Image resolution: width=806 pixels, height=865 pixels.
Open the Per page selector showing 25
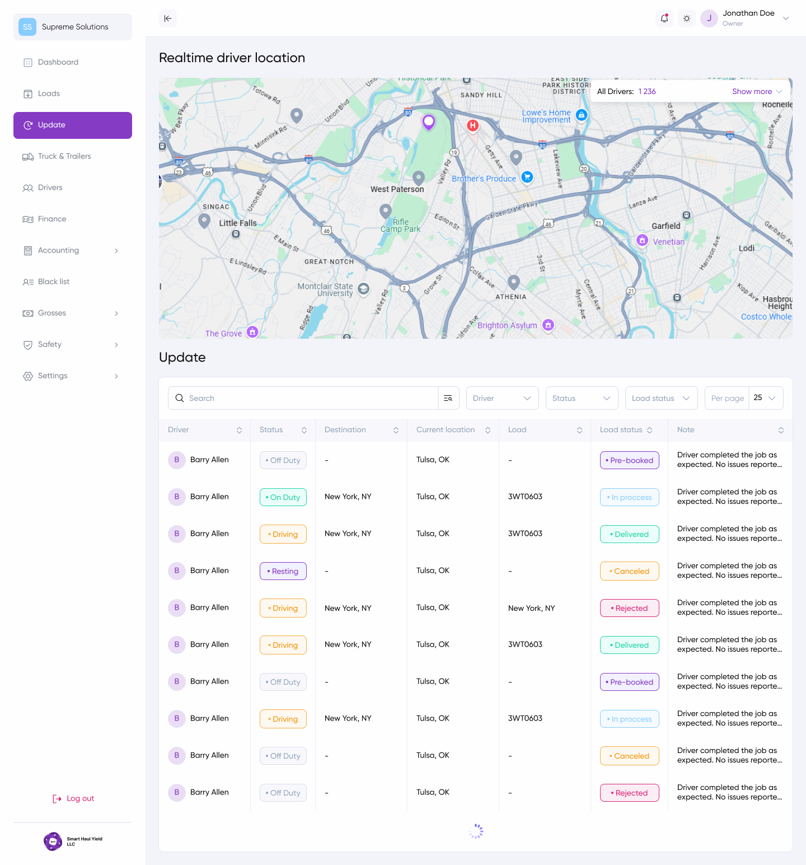(765, 398)
